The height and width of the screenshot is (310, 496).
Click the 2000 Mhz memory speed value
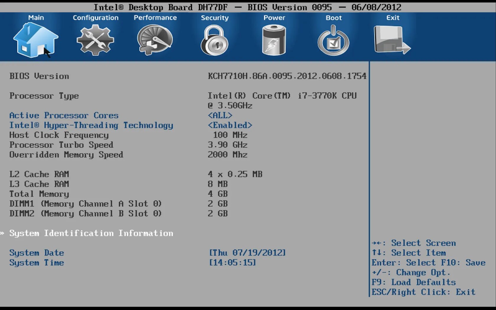(x=228, y=154)
